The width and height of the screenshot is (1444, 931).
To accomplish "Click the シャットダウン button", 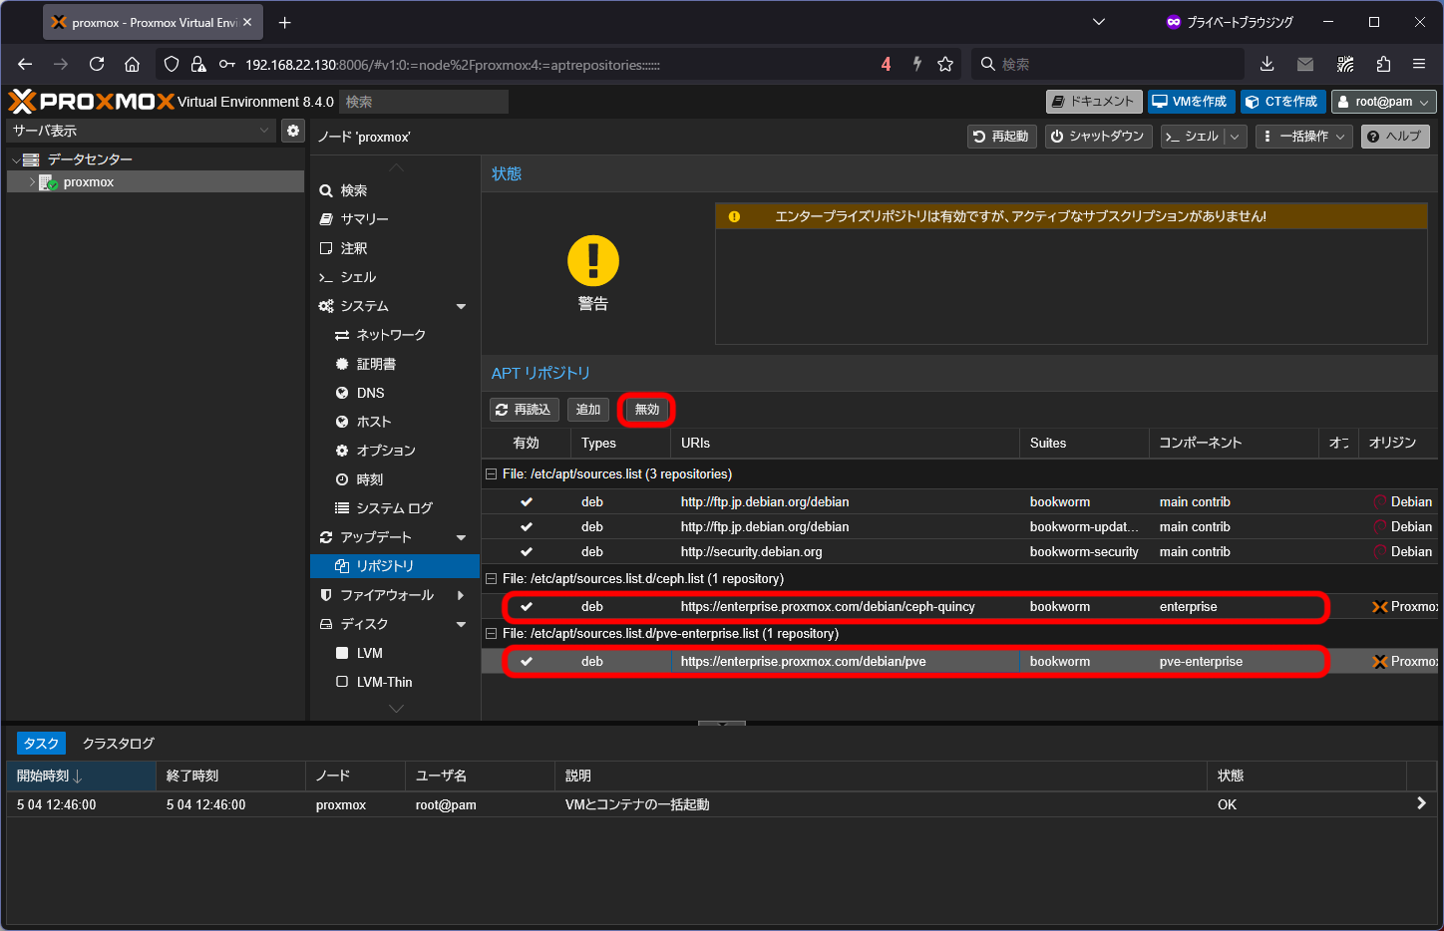I will click(x=1099, y=137).
